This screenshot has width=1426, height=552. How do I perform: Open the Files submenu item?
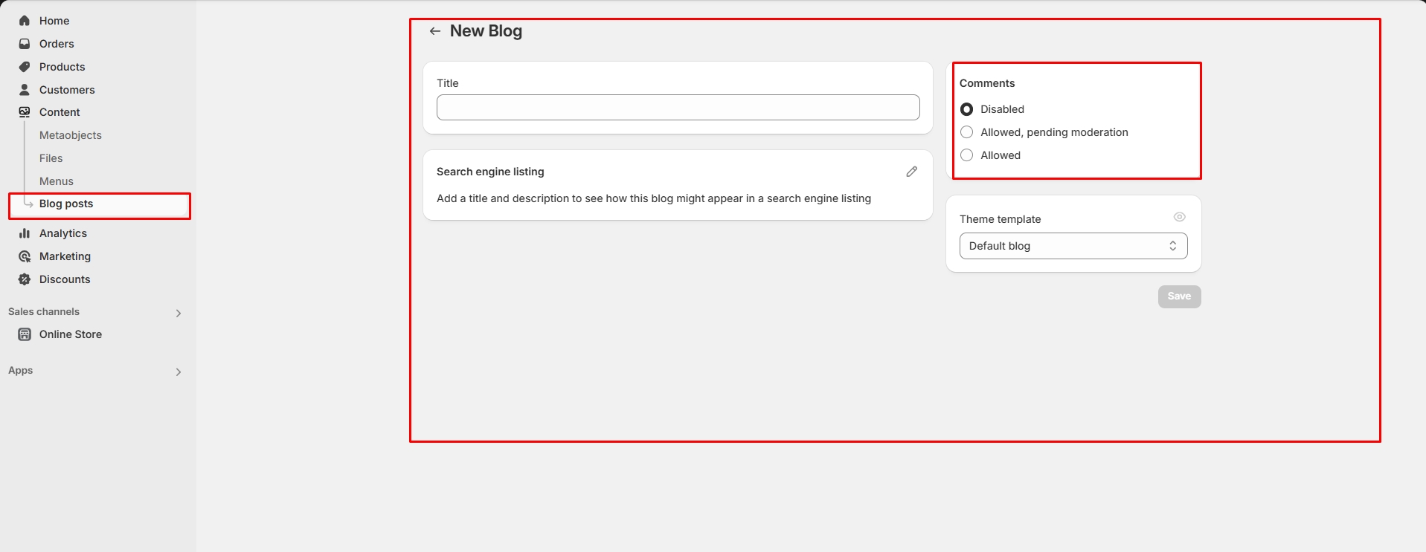pyautogui.click(x=51, y=158)
